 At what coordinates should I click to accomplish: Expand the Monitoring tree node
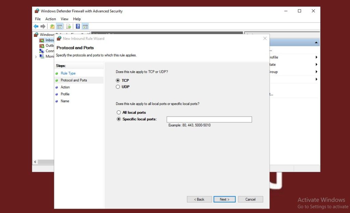tap(36, 57)
